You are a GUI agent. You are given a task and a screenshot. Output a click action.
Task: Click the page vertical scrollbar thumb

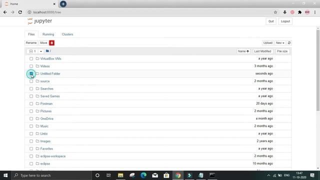tap(318, 70)
